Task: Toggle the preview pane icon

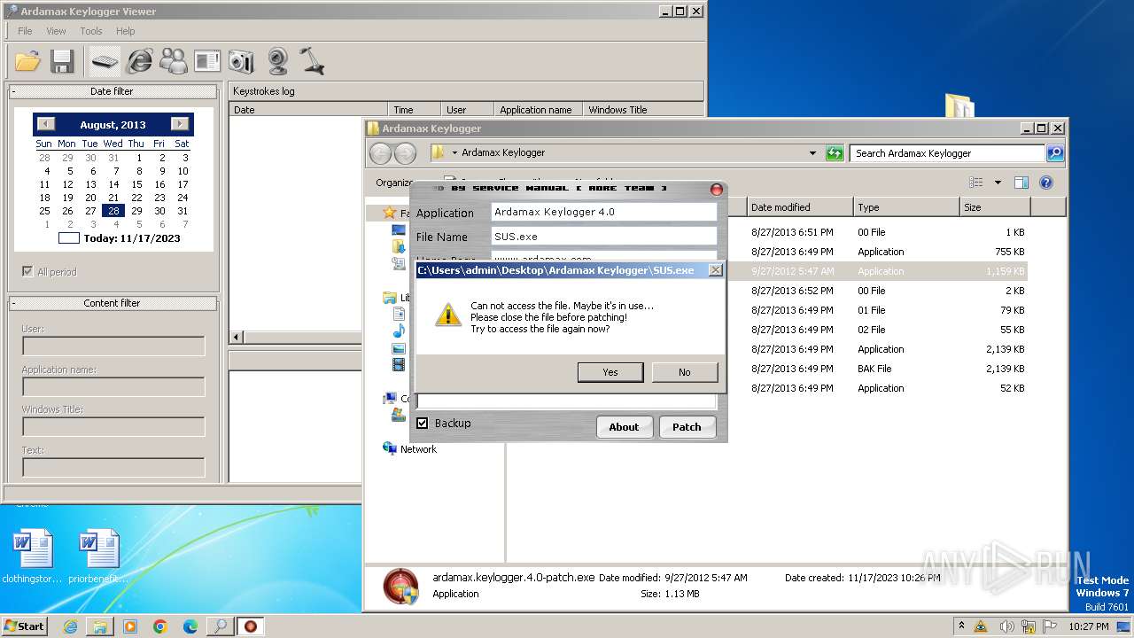Action: click(x=1021, y=183)
